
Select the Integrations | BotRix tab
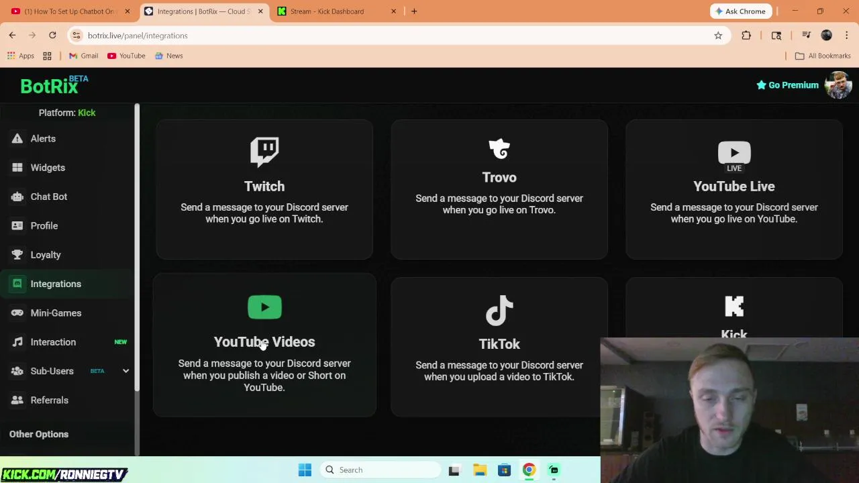[x=203, y=11]
